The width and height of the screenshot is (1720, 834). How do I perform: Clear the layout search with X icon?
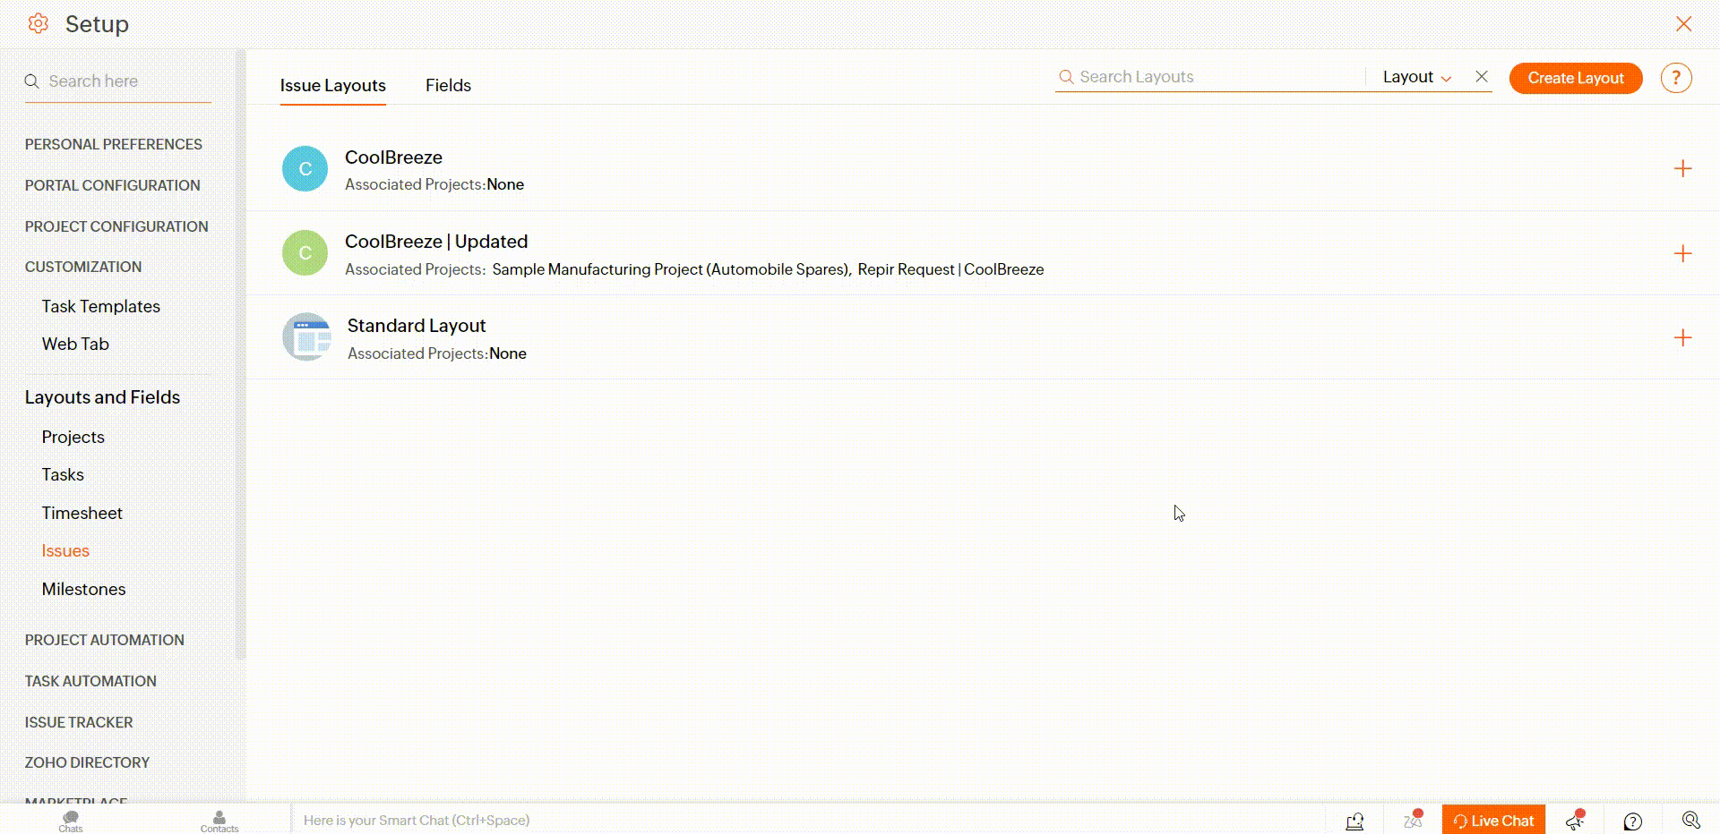point(1482,77)
